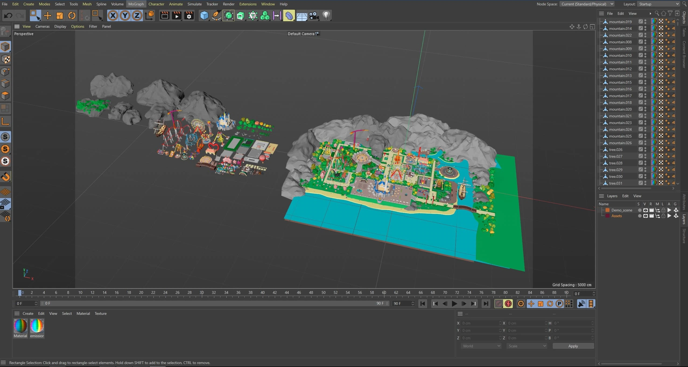
Task: Open the Node Space dropdown
Action: [x=587, y=4]
